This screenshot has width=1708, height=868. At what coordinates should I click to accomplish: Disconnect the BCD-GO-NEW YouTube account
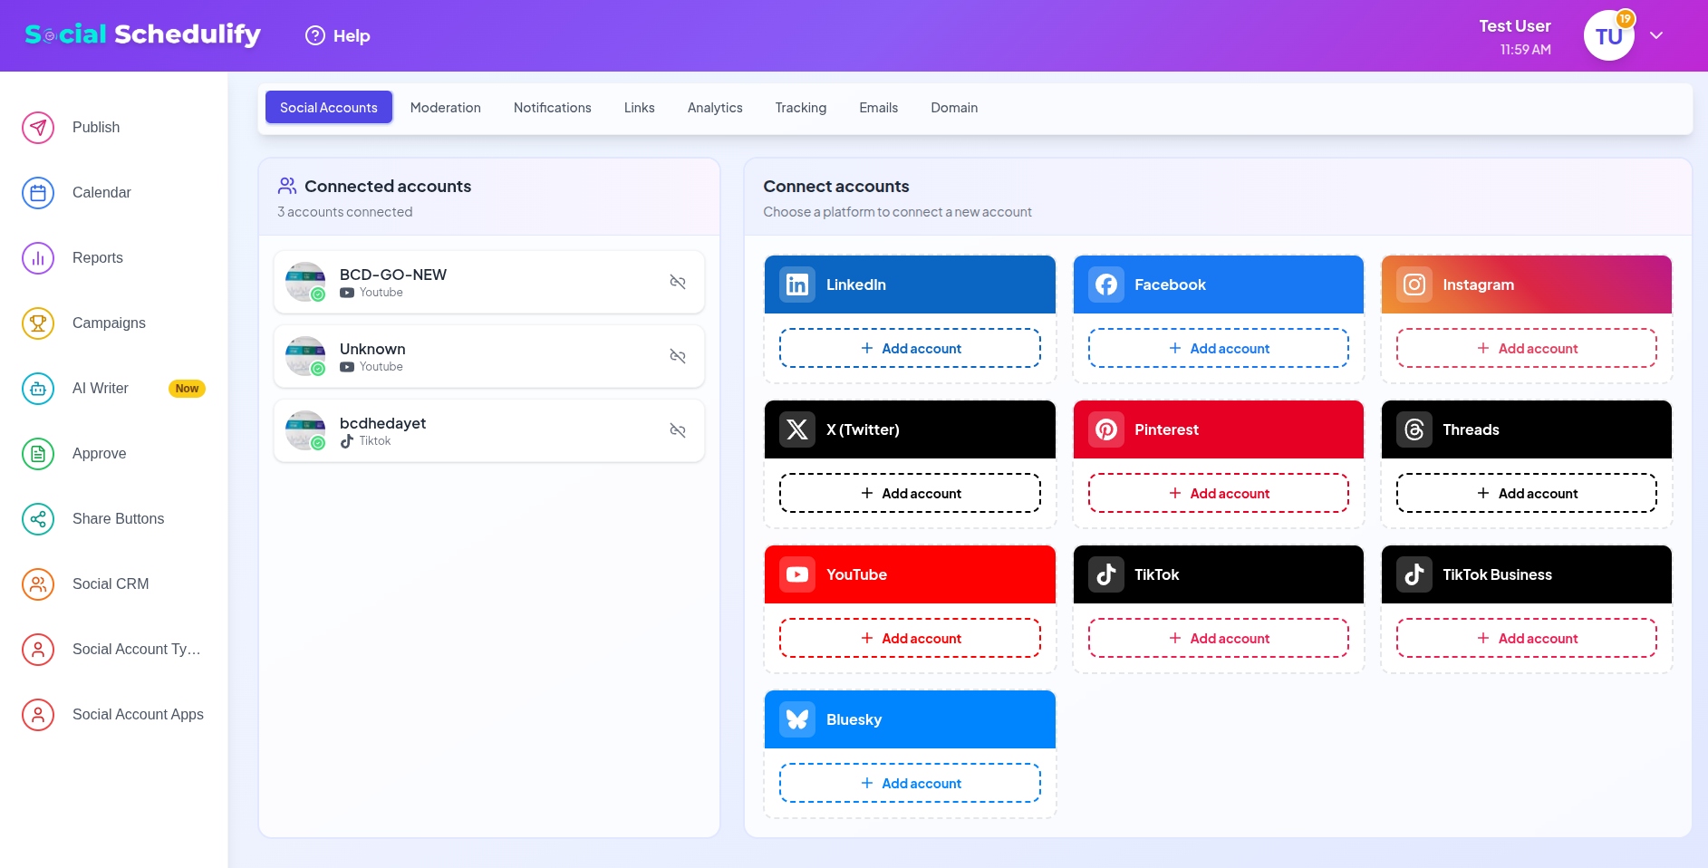pos(678,282)
